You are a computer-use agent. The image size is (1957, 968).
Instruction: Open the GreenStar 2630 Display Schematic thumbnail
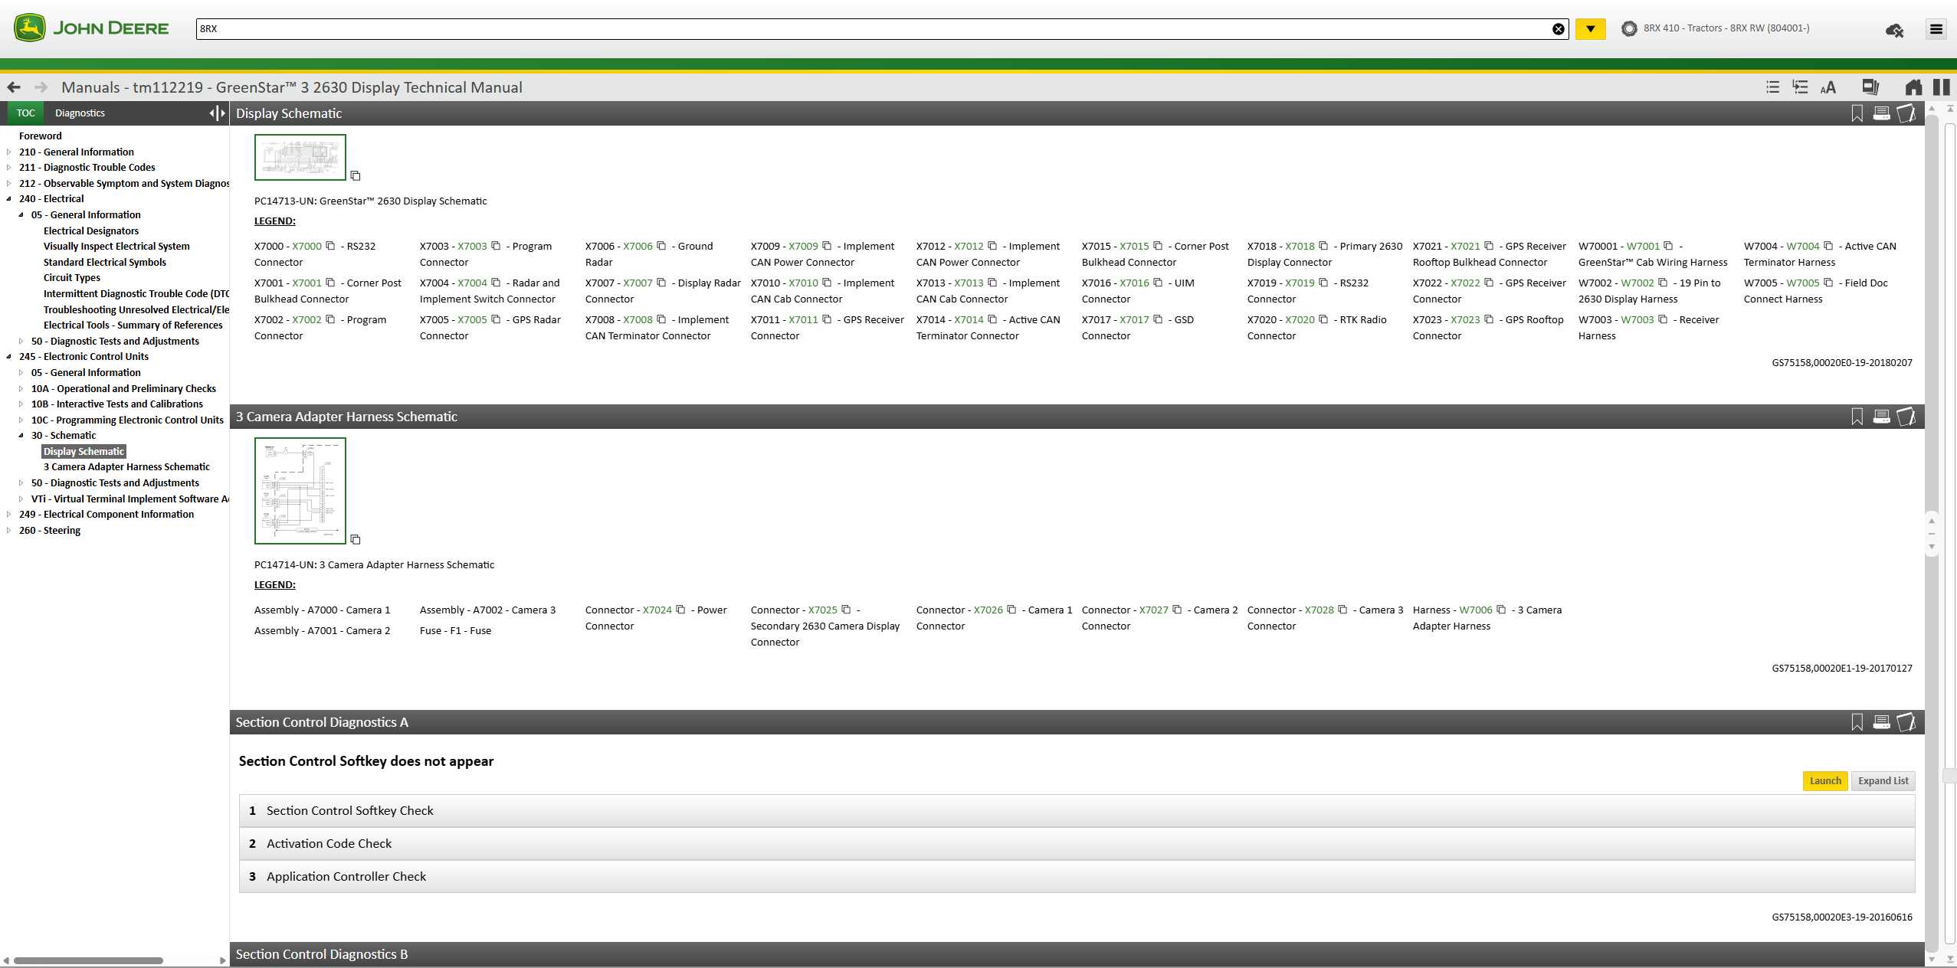300,157
